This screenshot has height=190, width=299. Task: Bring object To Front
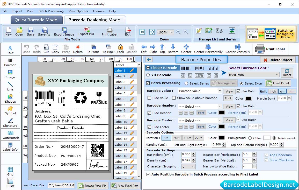93,49
